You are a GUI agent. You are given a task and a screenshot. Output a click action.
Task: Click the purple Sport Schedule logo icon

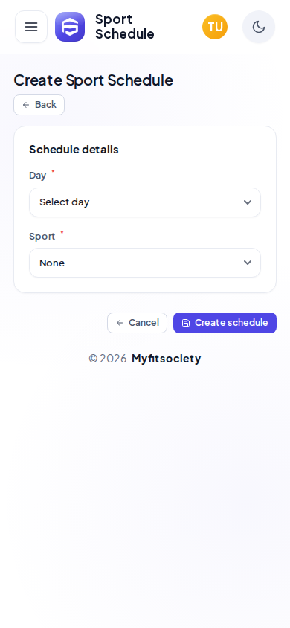coord(70,27)
